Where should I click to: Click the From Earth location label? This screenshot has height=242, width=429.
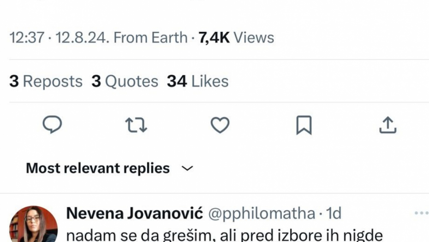pyautogui.click(x=150, y=37)
